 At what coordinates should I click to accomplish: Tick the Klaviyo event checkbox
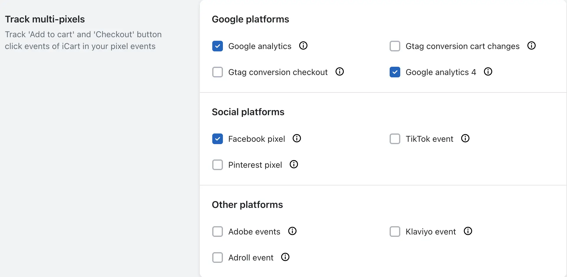click(x=395, y=232)
